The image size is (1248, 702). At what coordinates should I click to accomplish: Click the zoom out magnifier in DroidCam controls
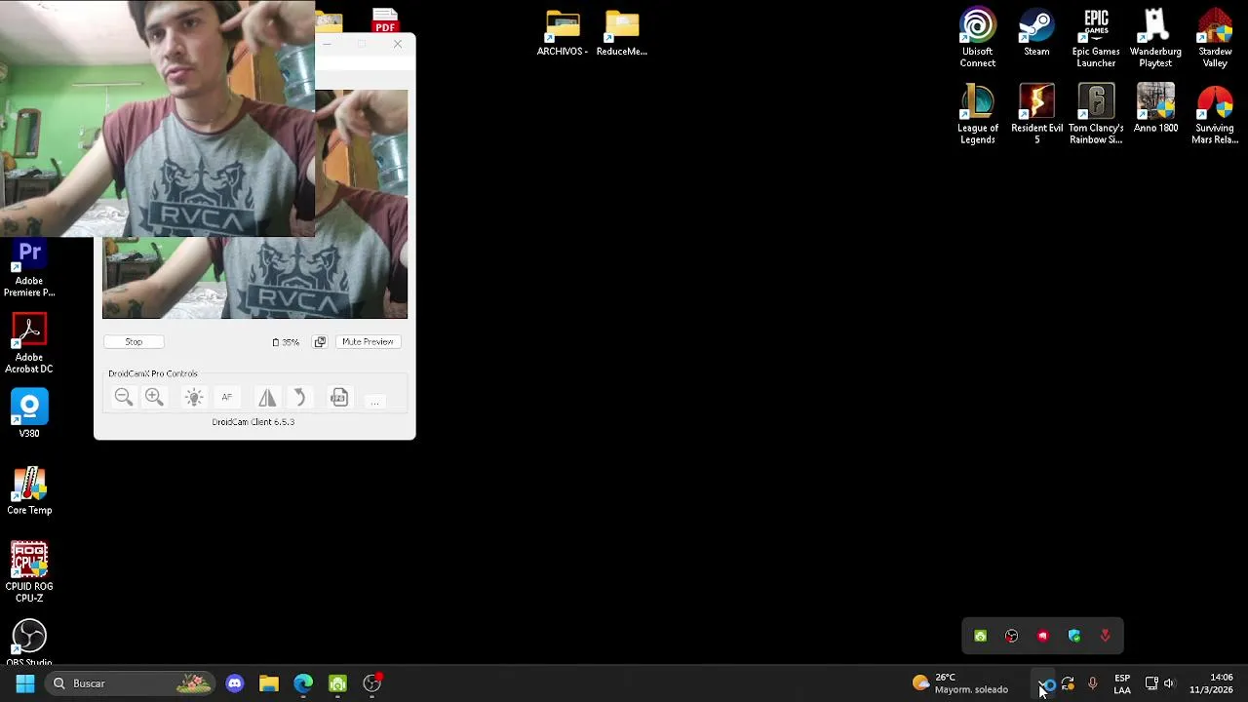(x=123, y=397)
